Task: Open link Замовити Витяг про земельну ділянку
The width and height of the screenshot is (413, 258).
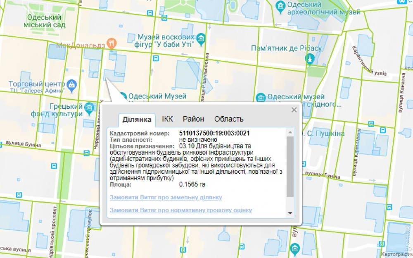Action: pos(166,198)
